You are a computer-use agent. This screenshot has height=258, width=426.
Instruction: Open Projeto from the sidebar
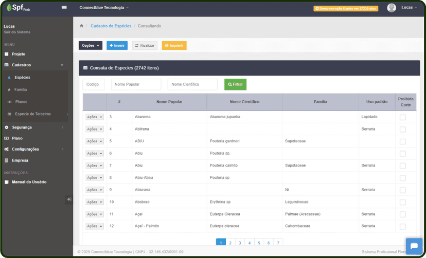point(19,54)
